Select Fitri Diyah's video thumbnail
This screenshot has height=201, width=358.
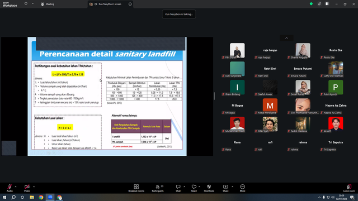237,50
